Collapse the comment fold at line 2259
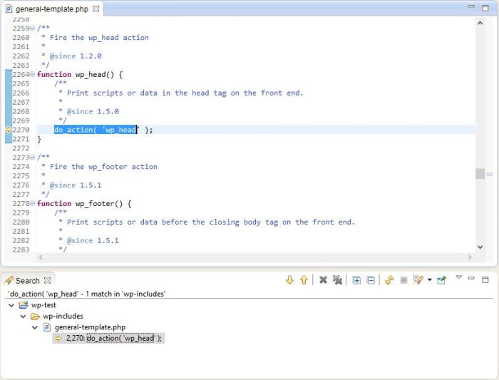The width and height of the screenshot is (499, 380). coord(32,28)
